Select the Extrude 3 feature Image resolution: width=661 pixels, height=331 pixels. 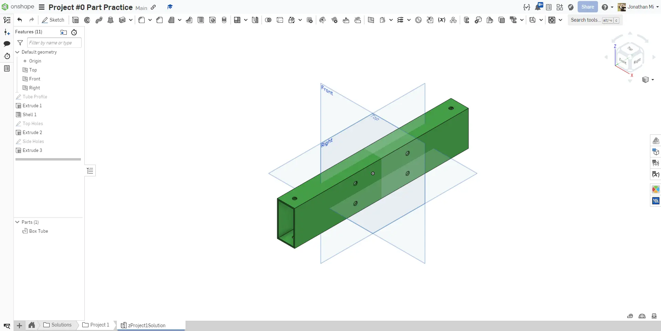32,150
